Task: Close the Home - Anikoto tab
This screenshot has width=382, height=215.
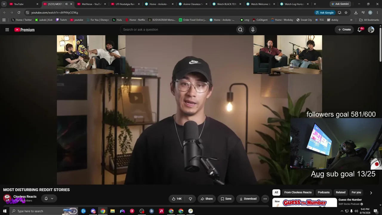Action: click(x=172, y=4)
